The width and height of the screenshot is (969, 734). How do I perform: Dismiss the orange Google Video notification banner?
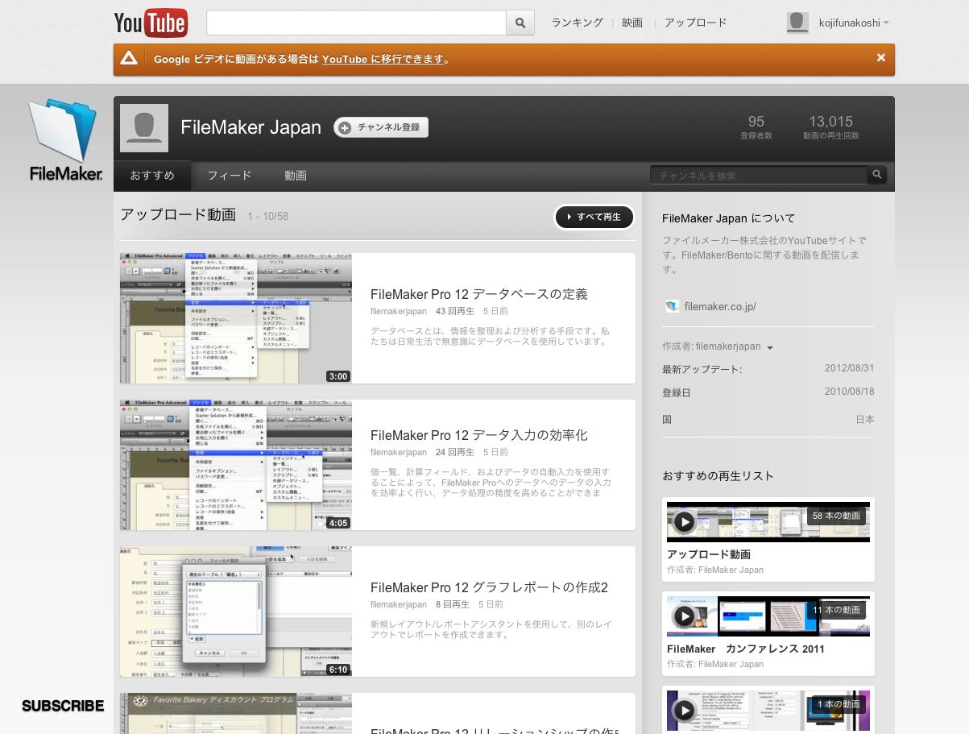[881, 58]
